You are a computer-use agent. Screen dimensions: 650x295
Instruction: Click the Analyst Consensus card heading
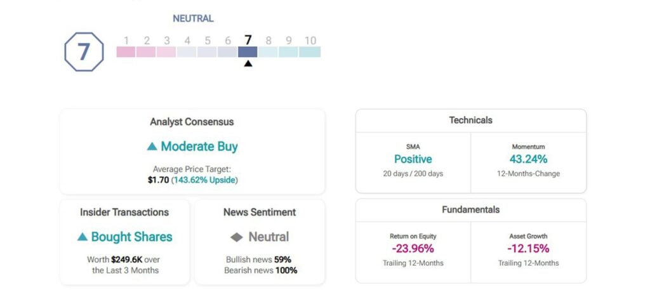(192, 122)
